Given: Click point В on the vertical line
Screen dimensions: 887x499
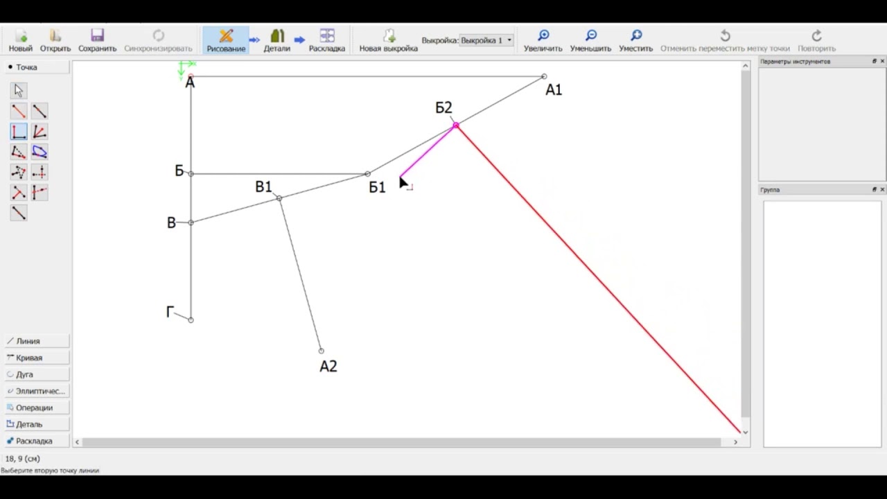Looking at the screenshot, I should [x=191, y=222].
